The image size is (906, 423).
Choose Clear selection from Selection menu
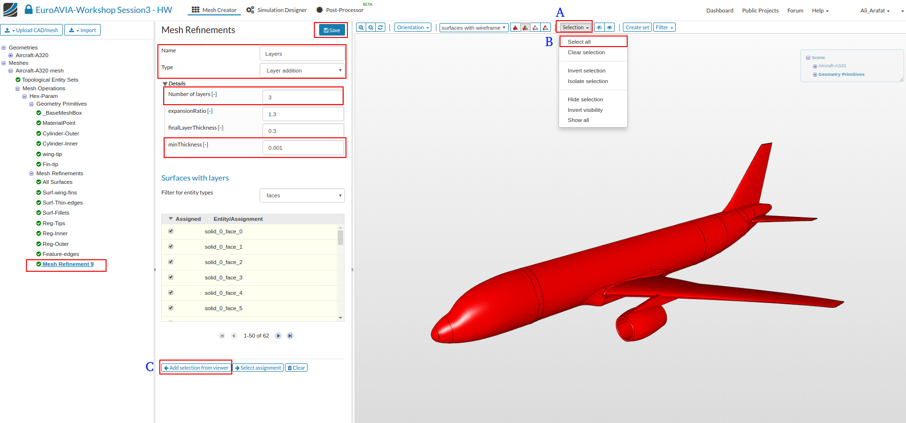point(593,52)
